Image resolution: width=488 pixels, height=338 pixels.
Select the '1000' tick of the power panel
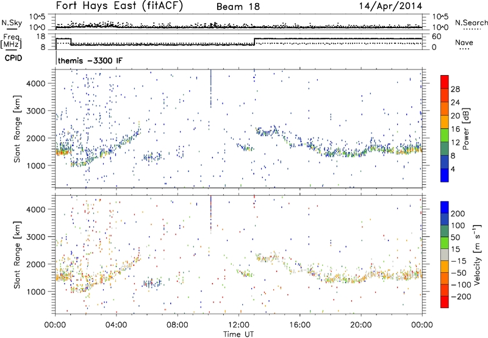click(36, 165)
